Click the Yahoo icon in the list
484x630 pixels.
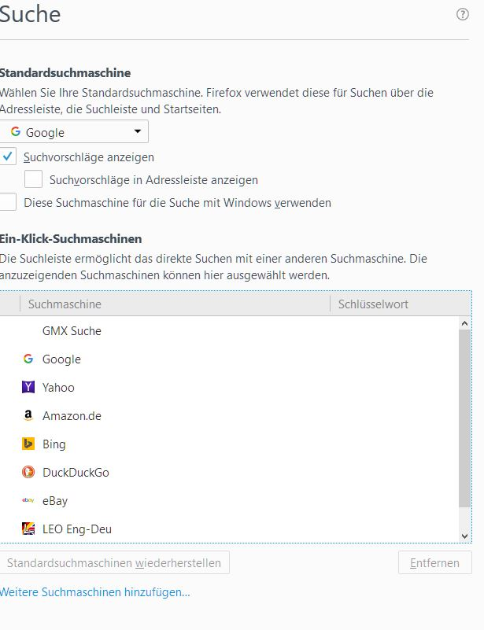[28, 387]
